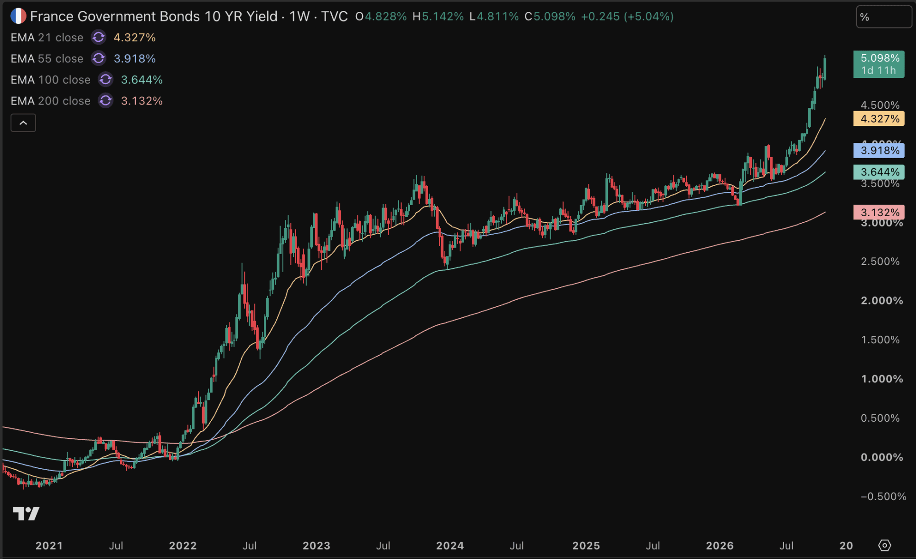Open the % price scale unit dropdown

(884, 17)
